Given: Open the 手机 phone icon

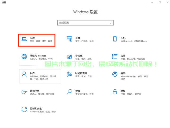Looking at the screenshot, I should (115, 39).
